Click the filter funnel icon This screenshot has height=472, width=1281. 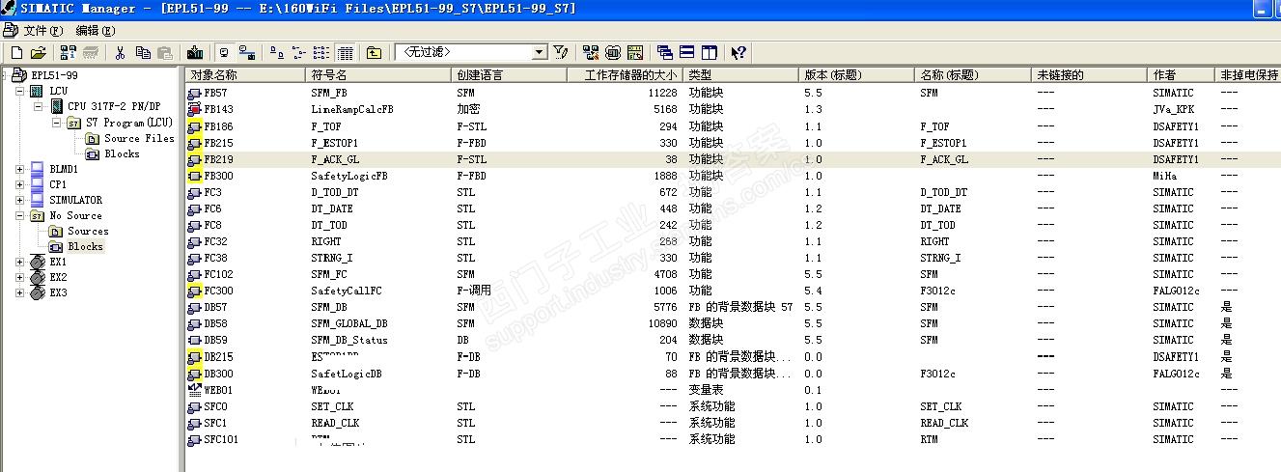click(561, 52)
